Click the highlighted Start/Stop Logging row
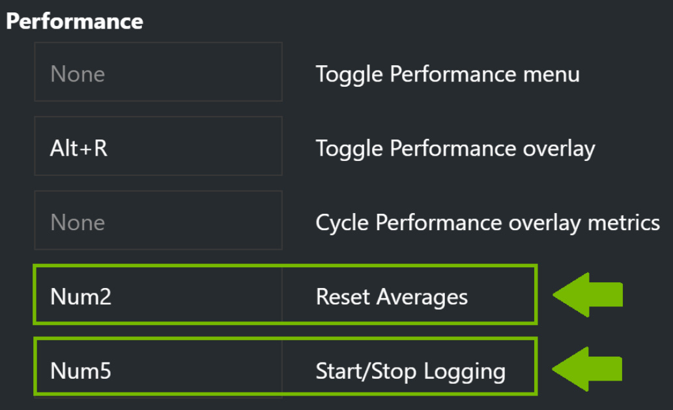Viewport: 673px width, 410px height. pos(283,368)
